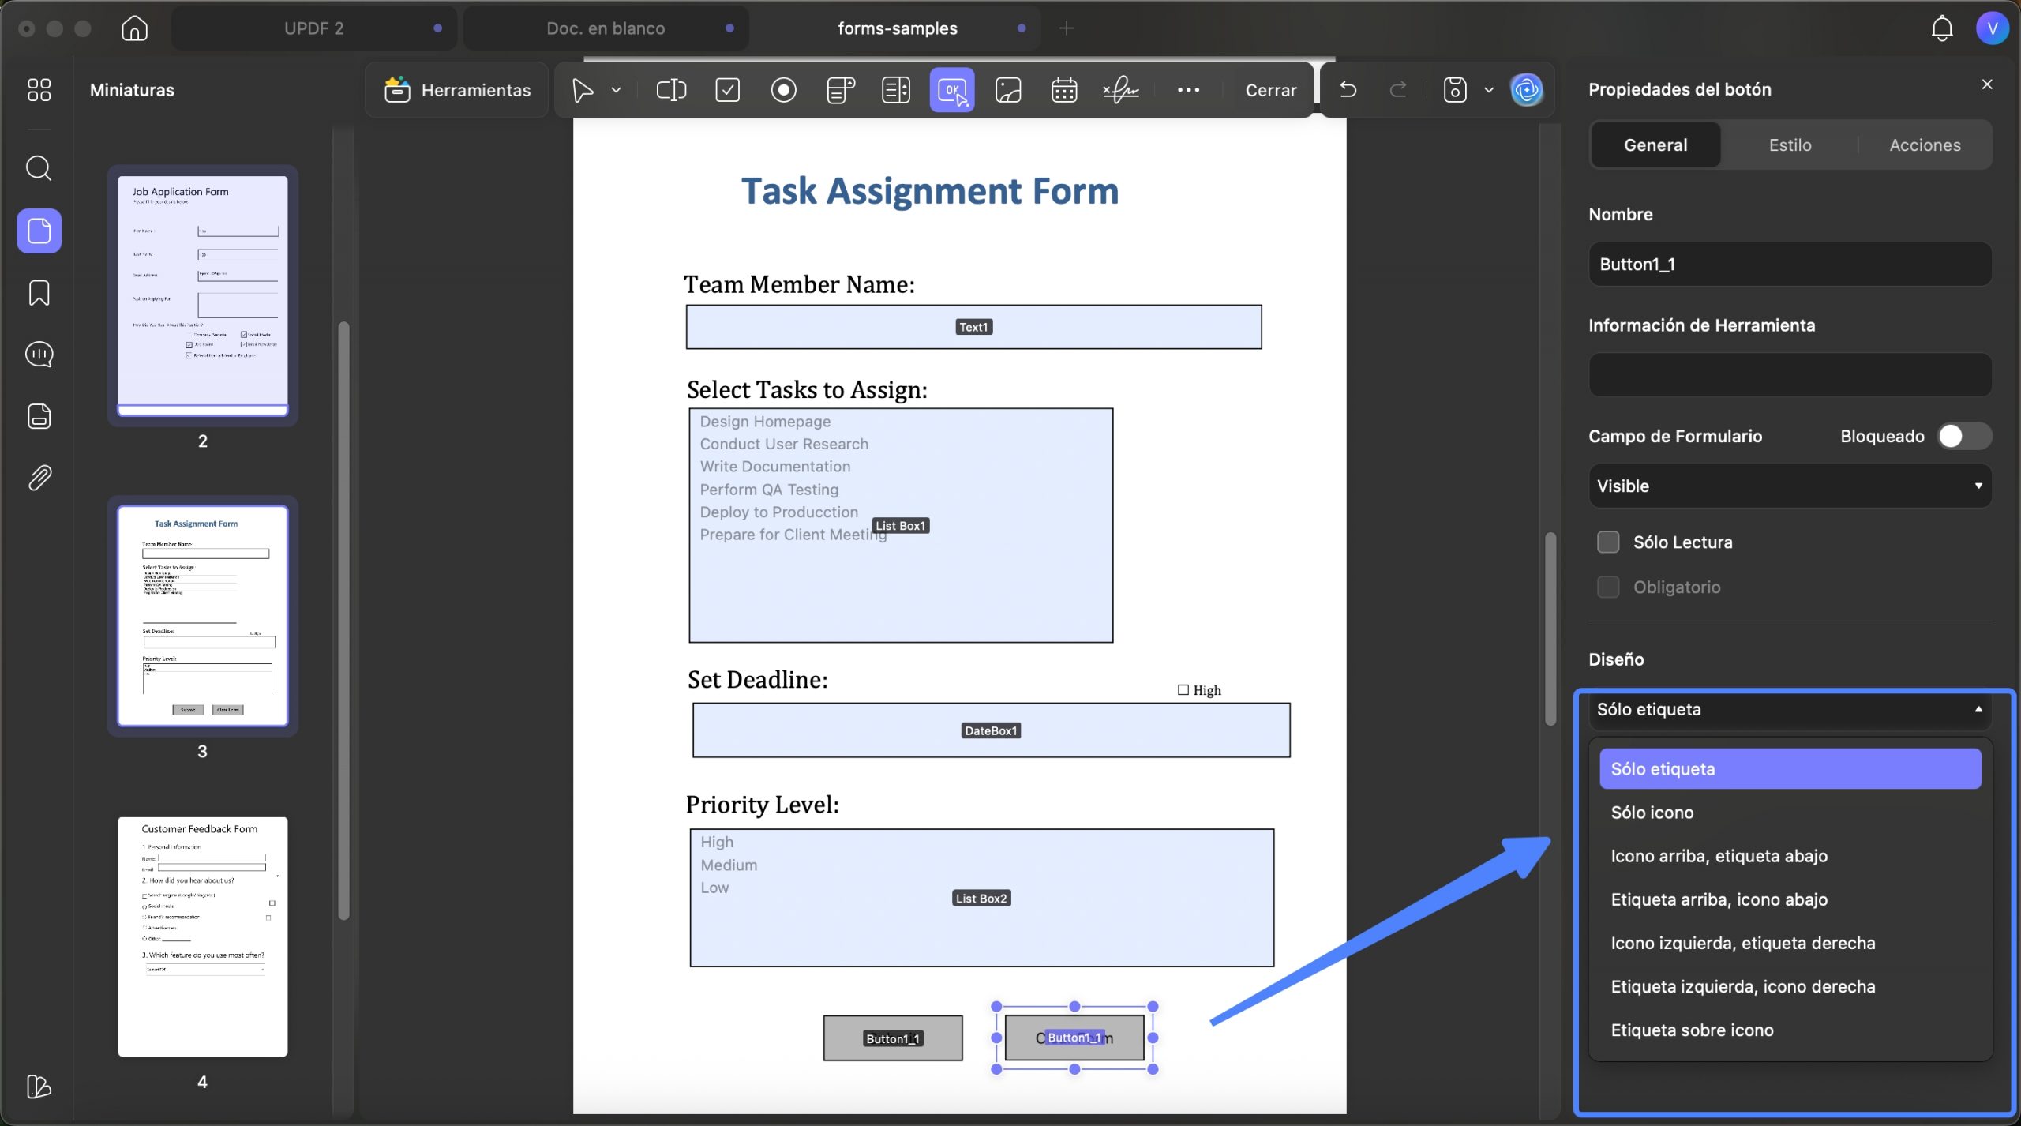Open page 4 Customer Feedback thumbnail
This screenshot has width=2021, height=1126.
point(202,936)
